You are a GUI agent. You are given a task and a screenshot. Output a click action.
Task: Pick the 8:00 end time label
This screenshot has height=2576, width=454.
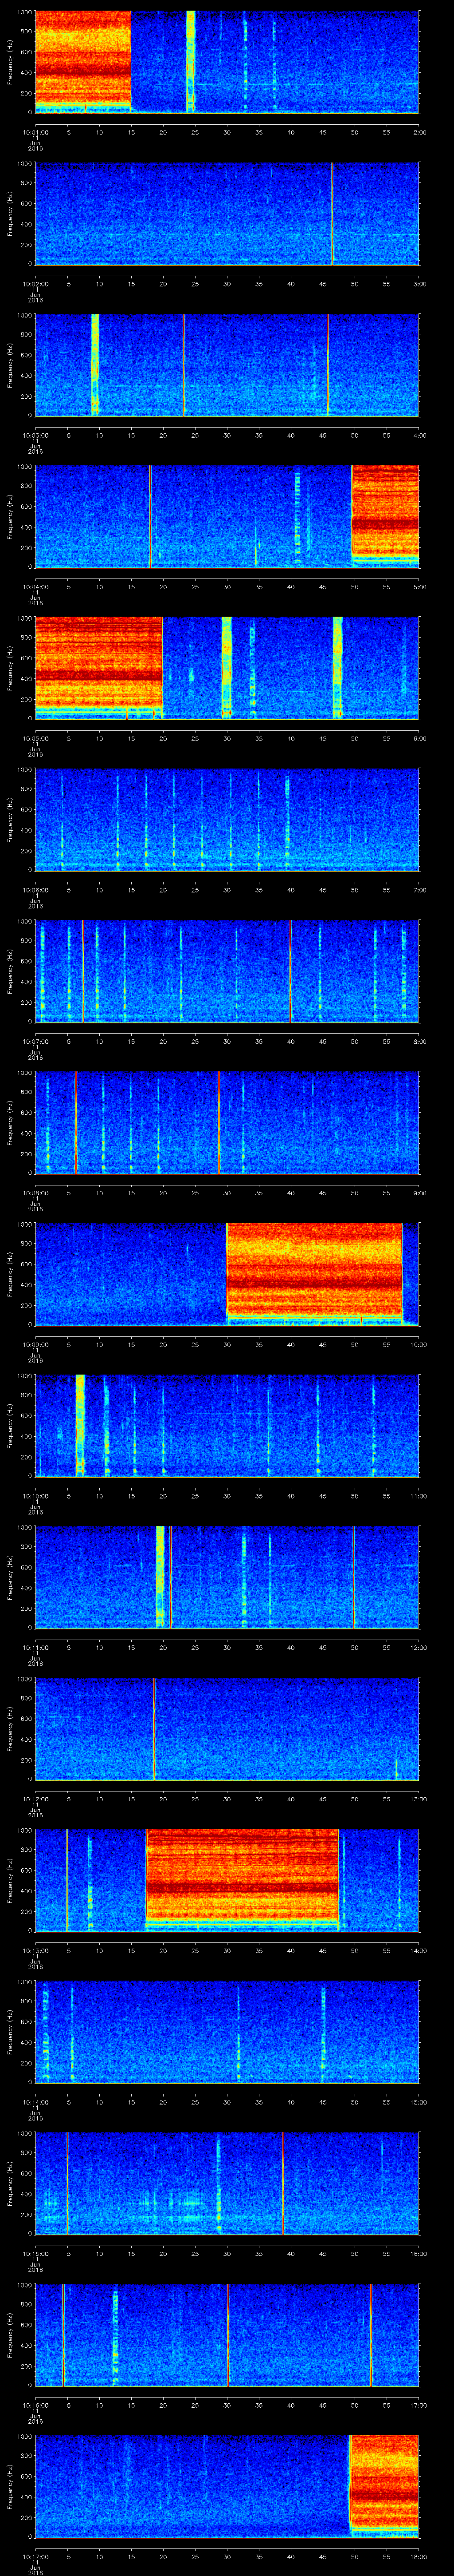419,1041
